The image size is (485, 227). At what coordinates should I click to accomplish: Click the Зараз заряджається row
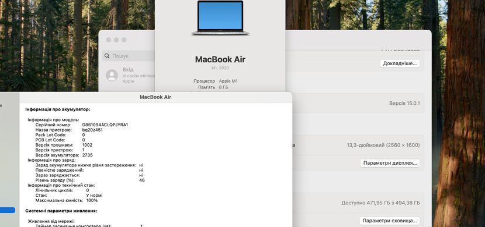coord(89,175)
